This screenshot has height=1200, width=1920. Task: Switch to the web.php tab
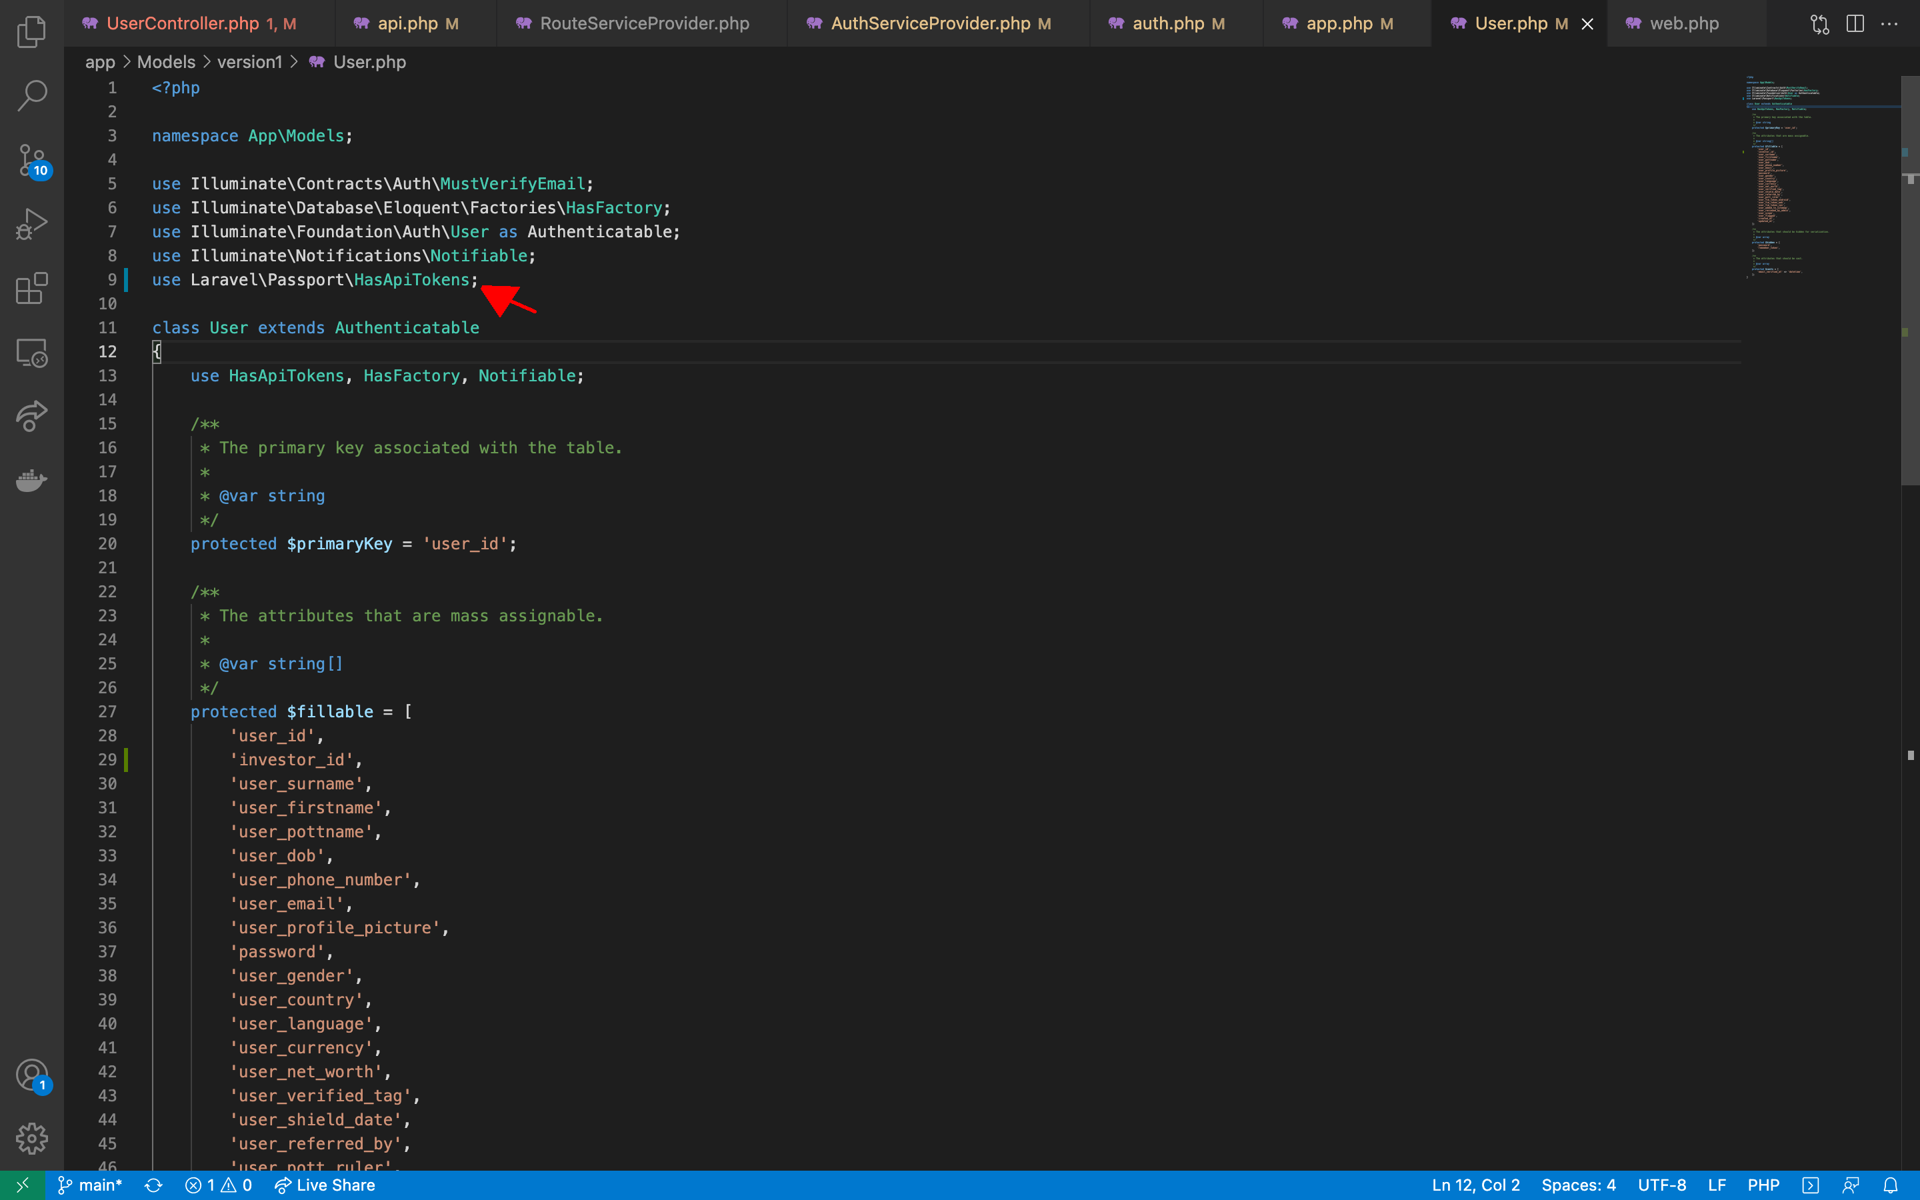click(1686, 24)
